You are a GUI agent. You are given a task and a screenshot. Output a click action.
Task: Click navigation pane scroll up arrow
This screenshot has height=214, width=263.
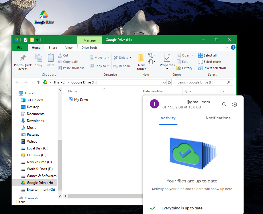pyautogui.click(x=60, y=90)
